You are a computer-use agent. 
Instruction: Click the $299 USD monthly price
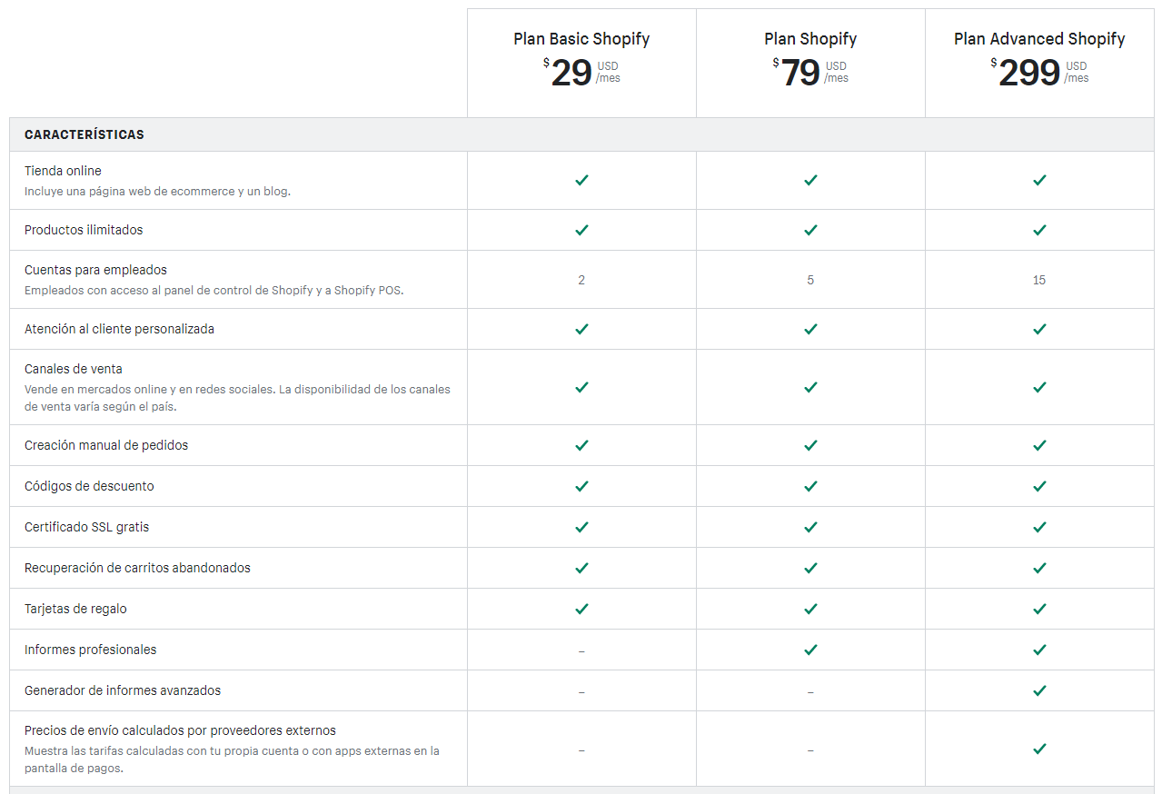tap(1039, 72)
